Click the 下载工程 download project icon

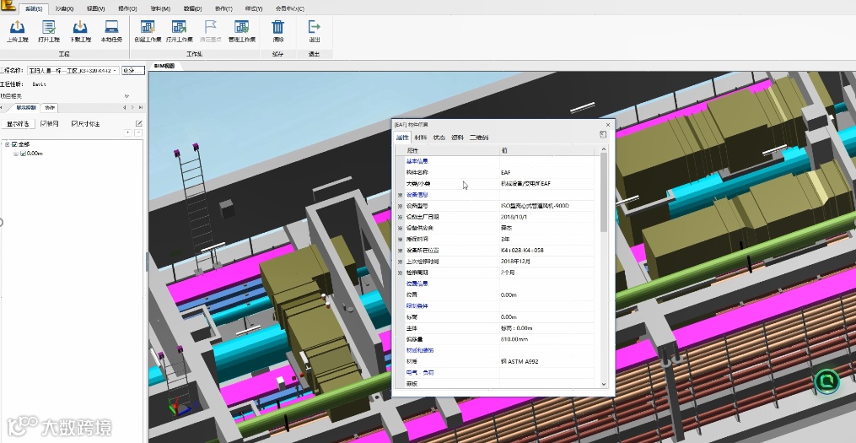(80, 28)
